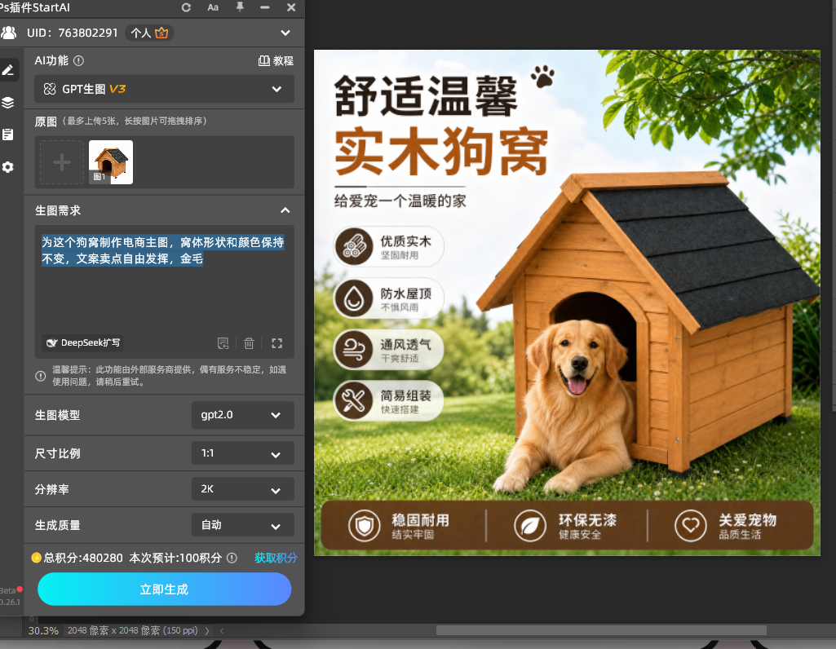Collapse the 生图需求 section
The width and height of the screenshot is (836, 649).
[285, 210]
